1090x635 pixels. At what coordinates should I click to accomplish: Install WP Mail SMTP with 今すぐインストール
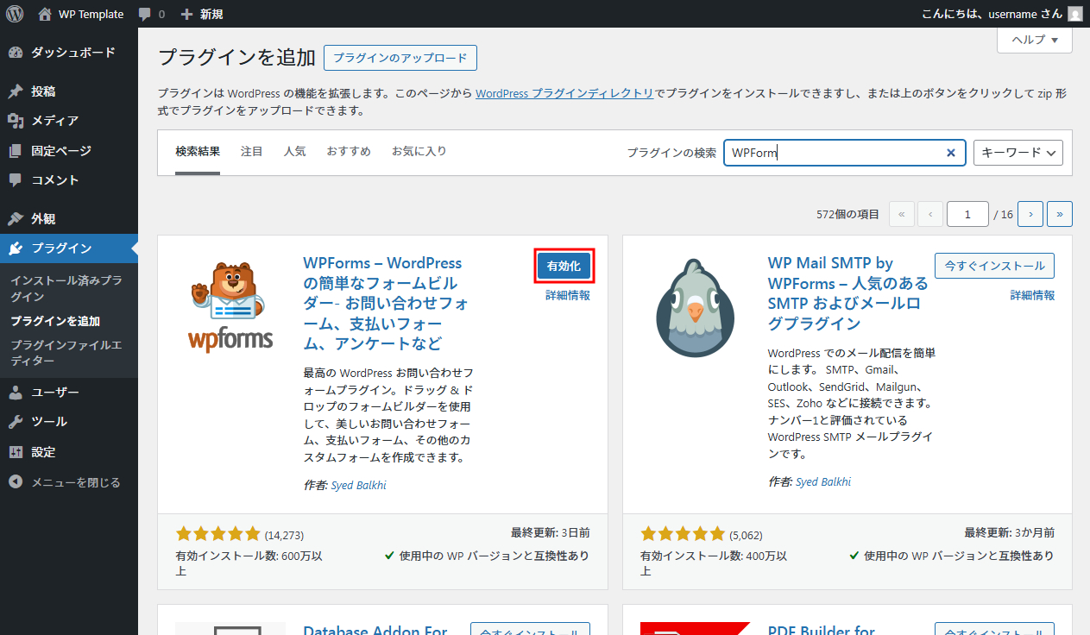[x=994, y=266]
